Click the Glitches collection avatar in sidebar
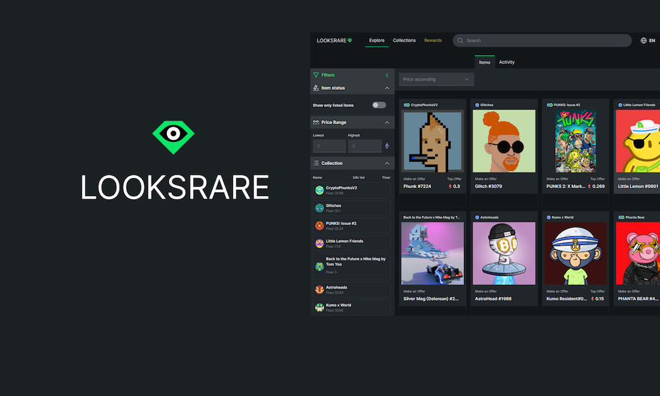This screenshot has height=396, width=660. click(319, 208)
